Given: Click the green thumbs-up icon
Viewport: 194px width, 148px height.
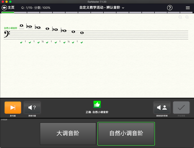Looking at the screenshot, I should (97, 104).
